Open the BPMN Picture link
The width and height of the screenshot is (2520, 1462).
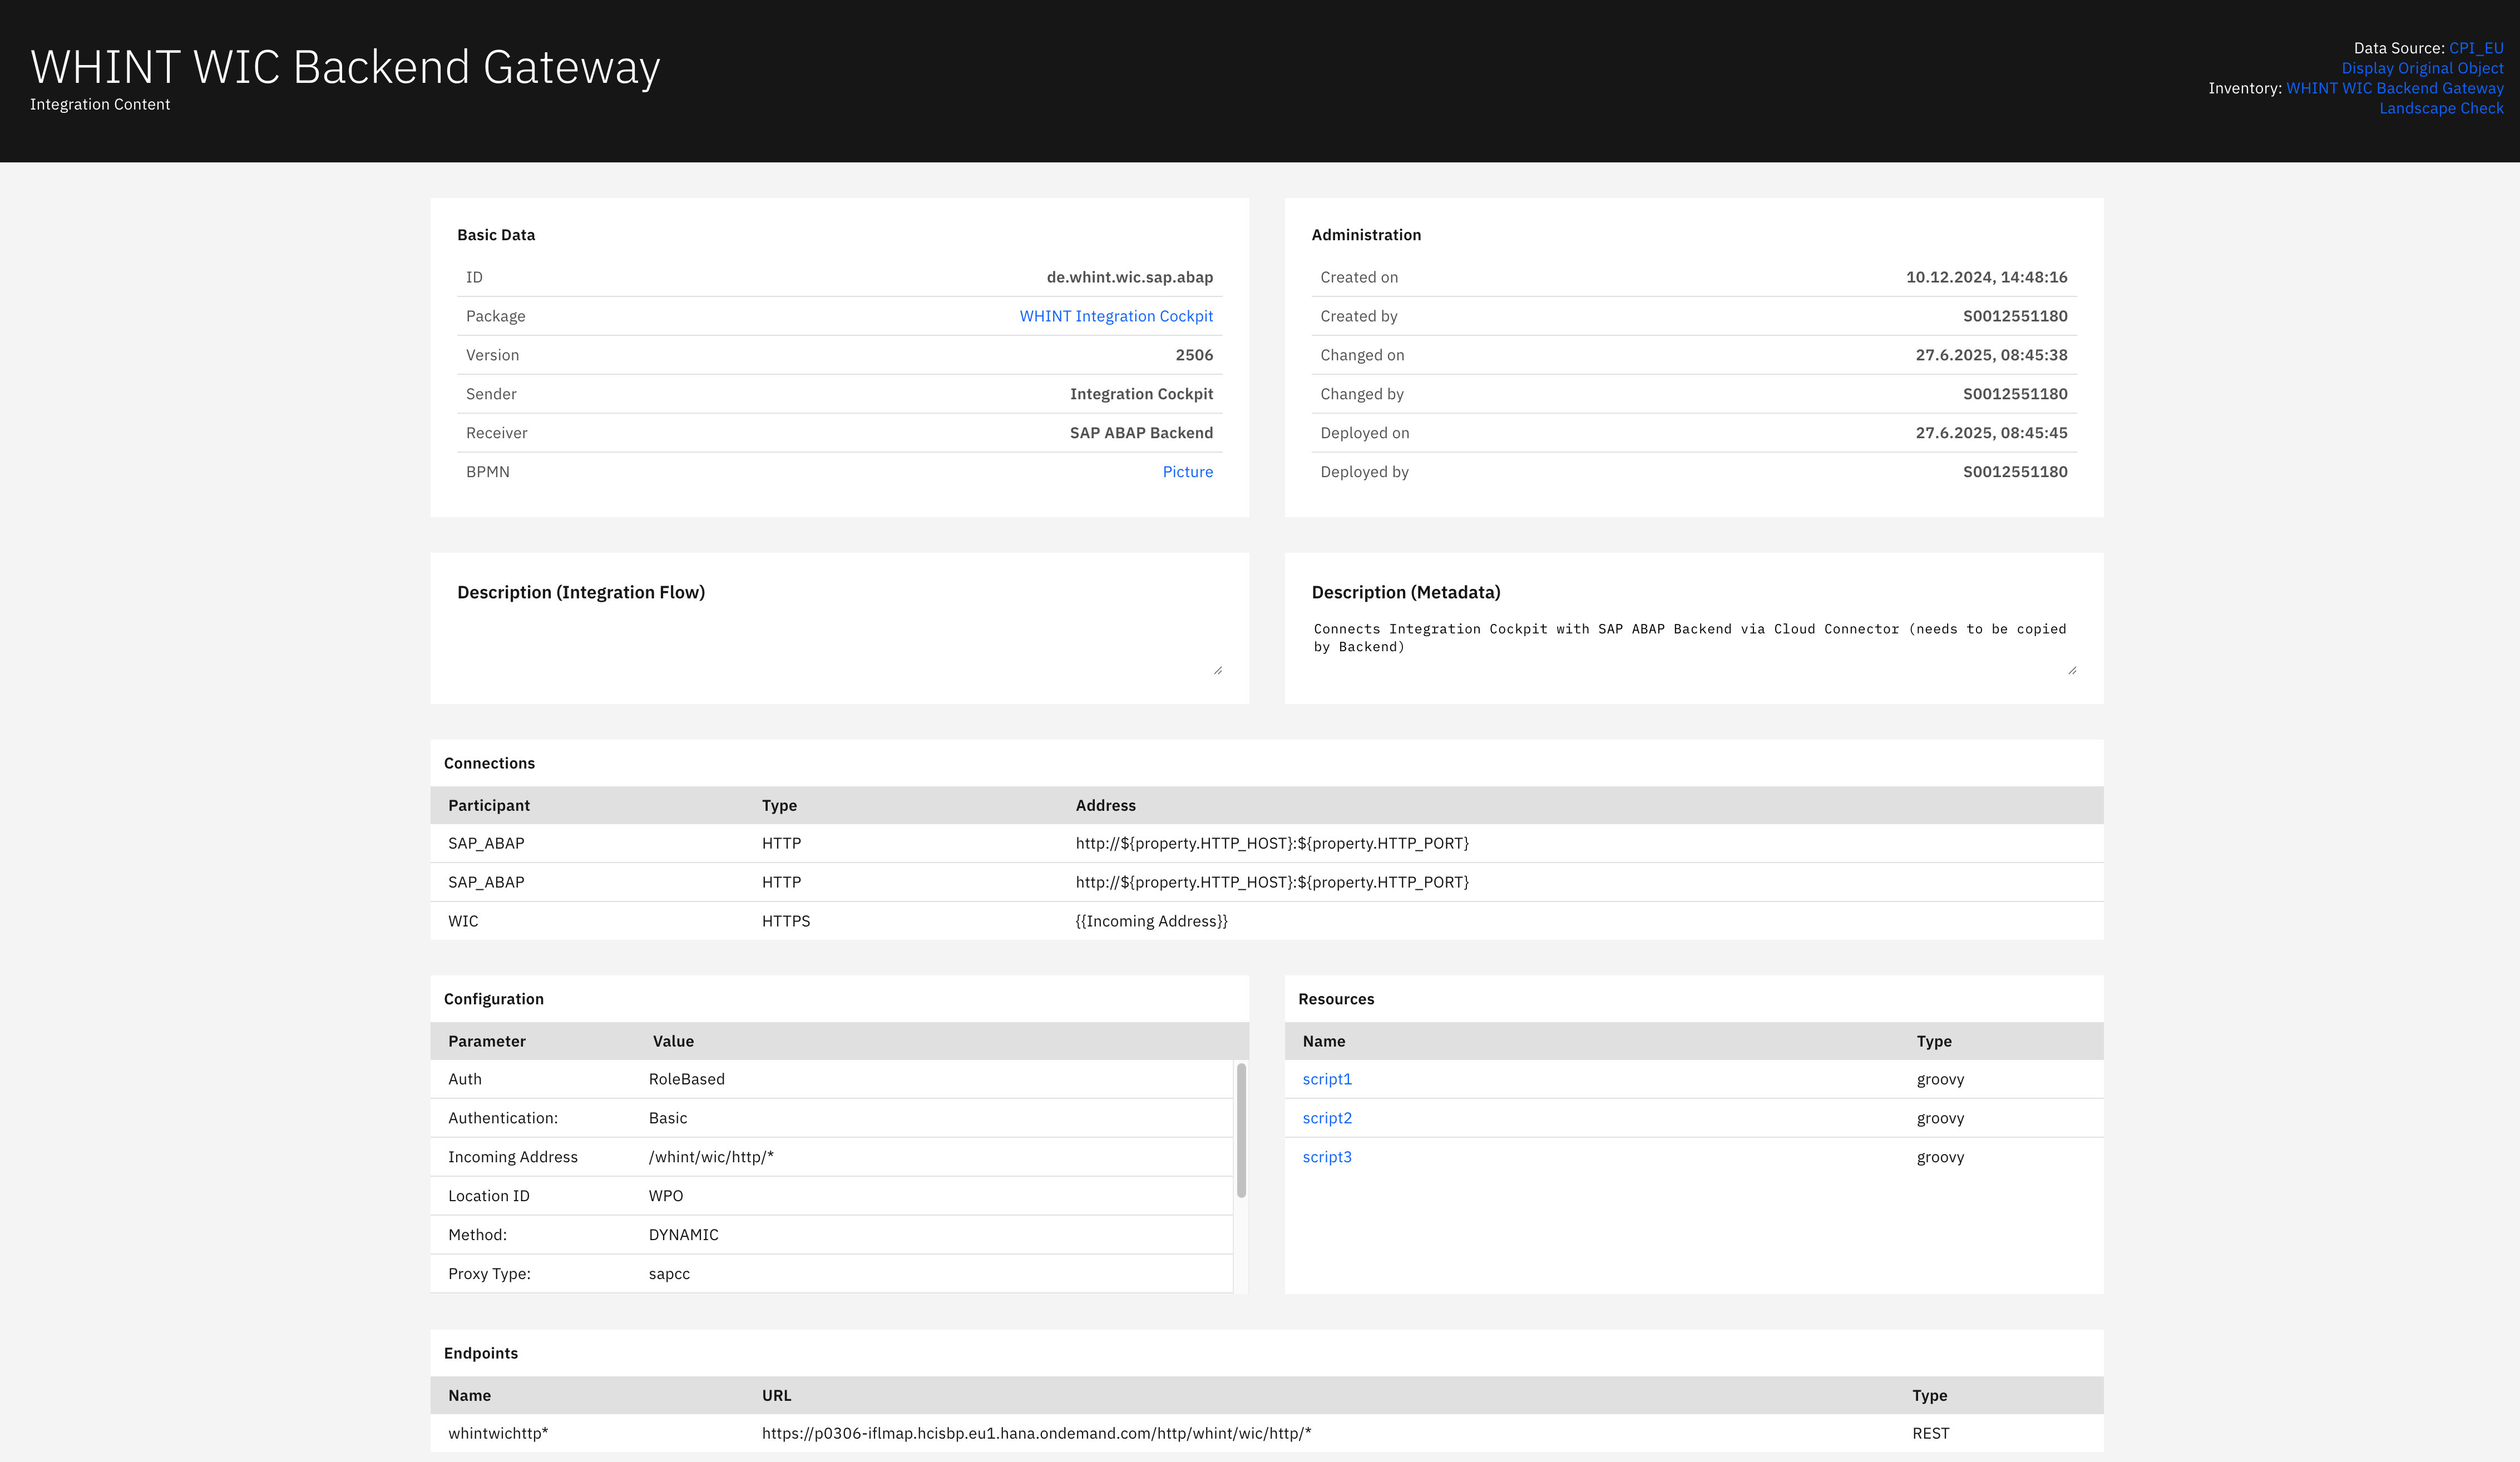1188,472
